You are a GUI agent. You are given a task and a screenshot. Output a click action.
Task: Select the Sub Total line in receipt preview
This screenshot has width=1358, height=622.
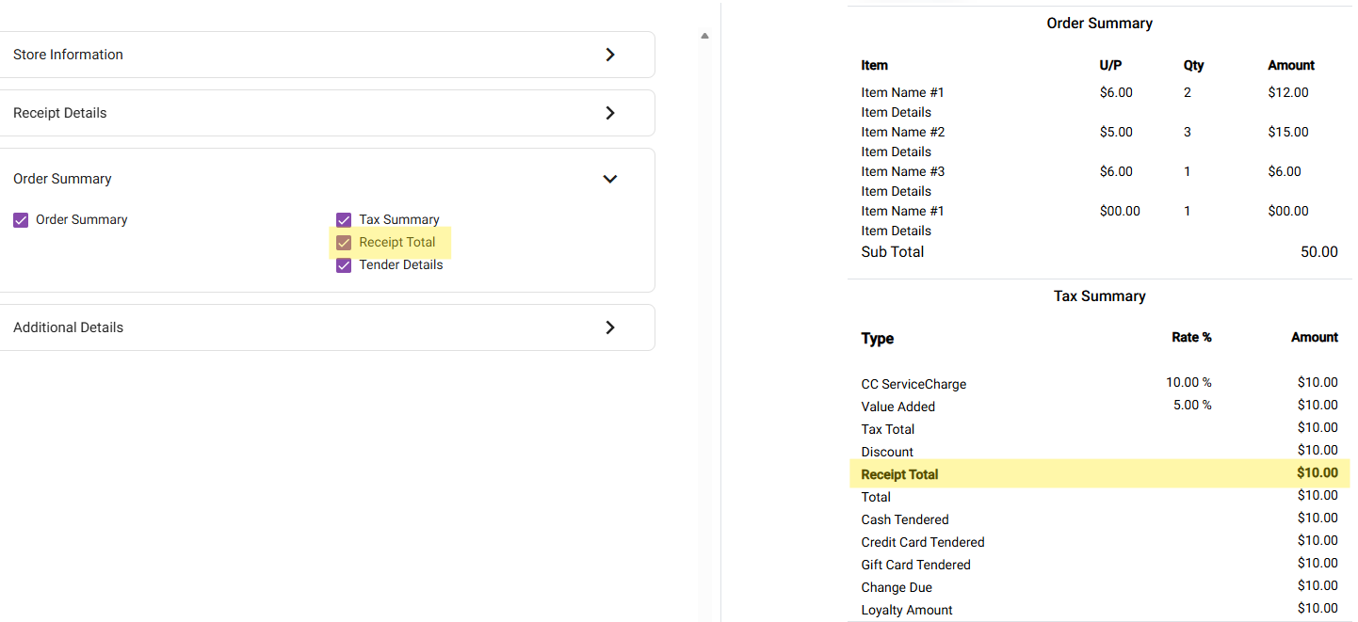point(892,252)
